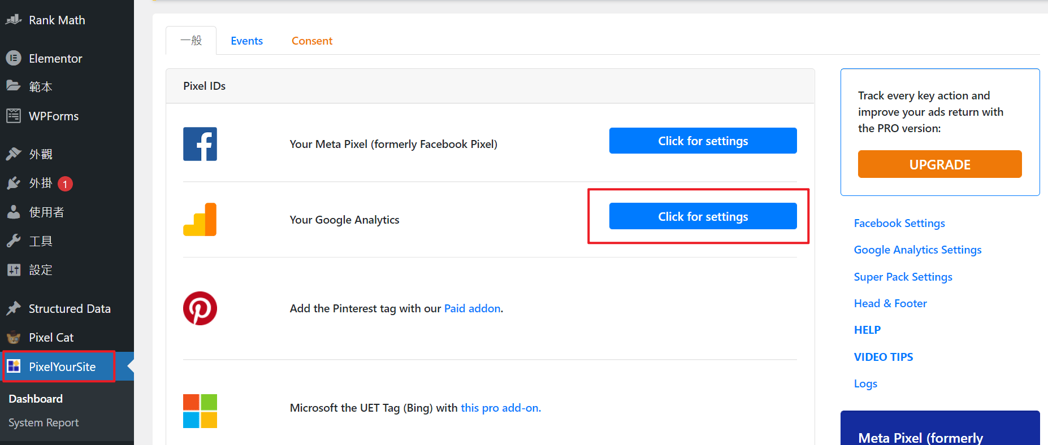Image resolution: width=1048 pixels, height=445 pixels.
Task: Follow the Pinterest Paid addon link
Action: (473, 308)
